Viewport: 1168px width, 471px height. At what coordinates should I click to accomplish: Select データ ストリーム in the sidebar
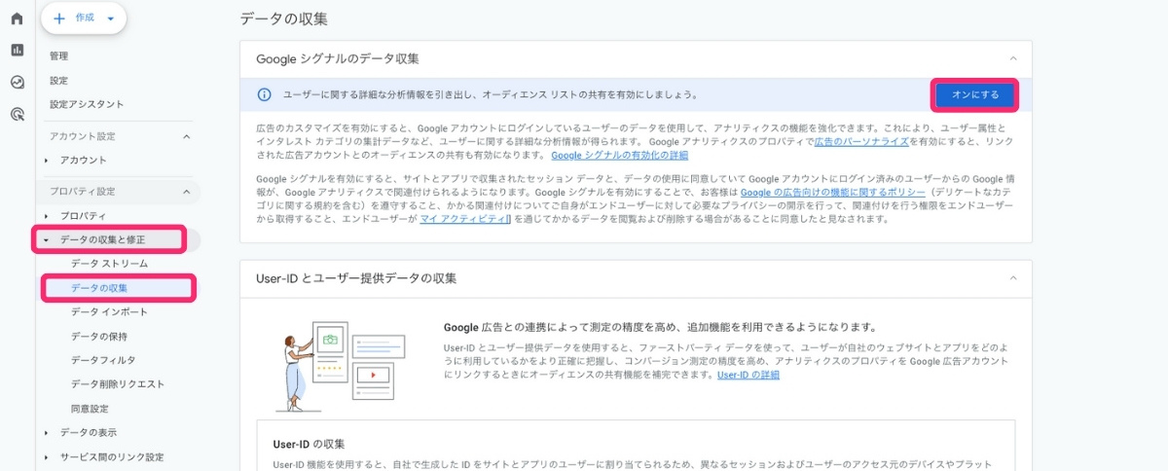(x=109, y=264)
